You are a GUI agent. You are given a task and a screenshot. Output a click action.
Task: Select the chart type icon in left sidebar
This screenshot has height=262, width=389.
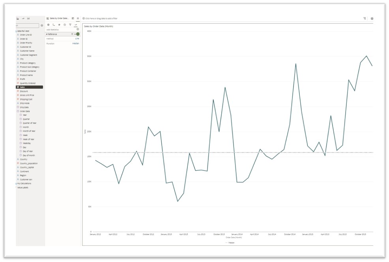tap(18, 18)
